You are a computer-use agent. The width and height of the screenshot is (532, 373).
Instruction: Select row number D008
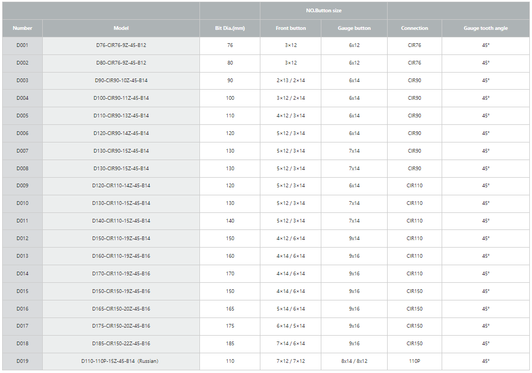(22, 168)
